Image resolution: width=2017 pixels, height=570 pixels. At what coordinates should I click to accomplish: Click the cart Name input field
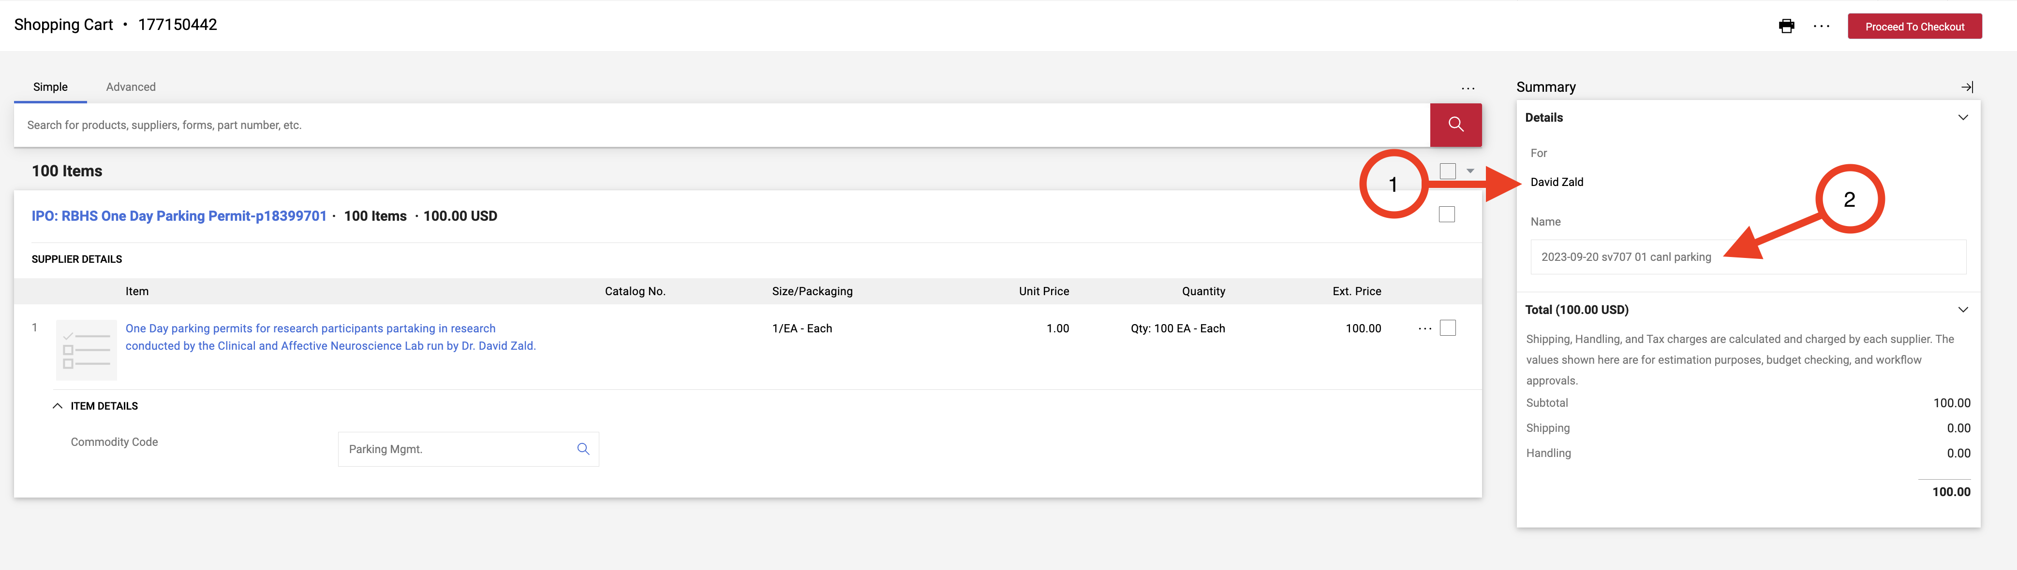1748,257
